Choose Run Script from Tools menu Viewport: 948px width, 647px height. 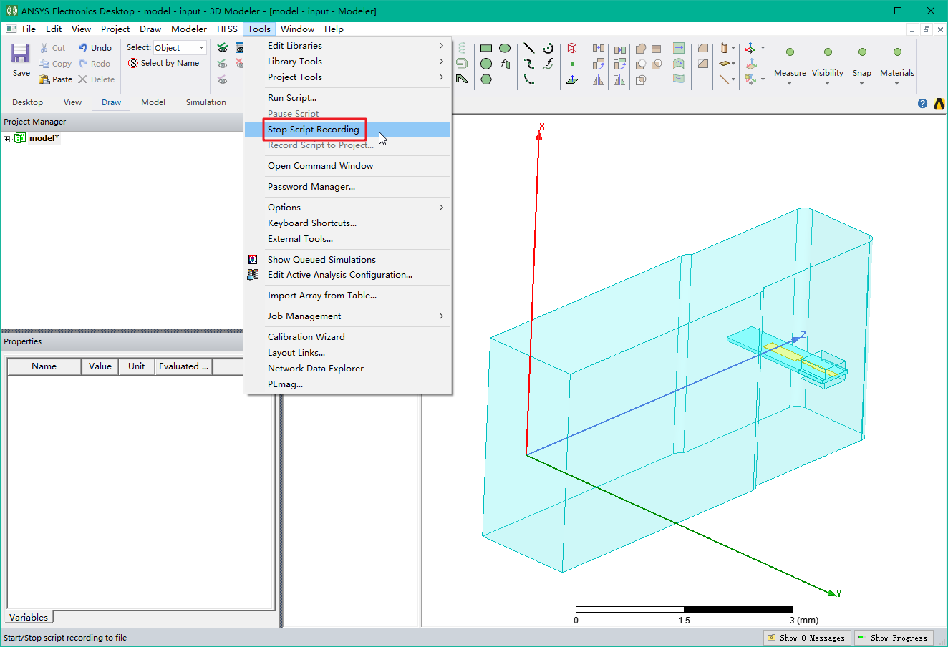pos(347,98)
